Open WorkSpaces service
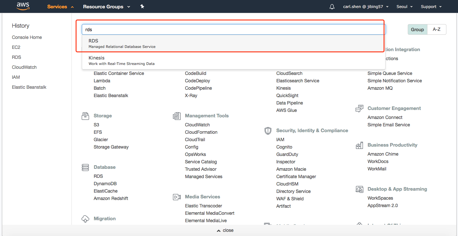The width and height of the screenshot is (458, 236). [x=380, y=198]
